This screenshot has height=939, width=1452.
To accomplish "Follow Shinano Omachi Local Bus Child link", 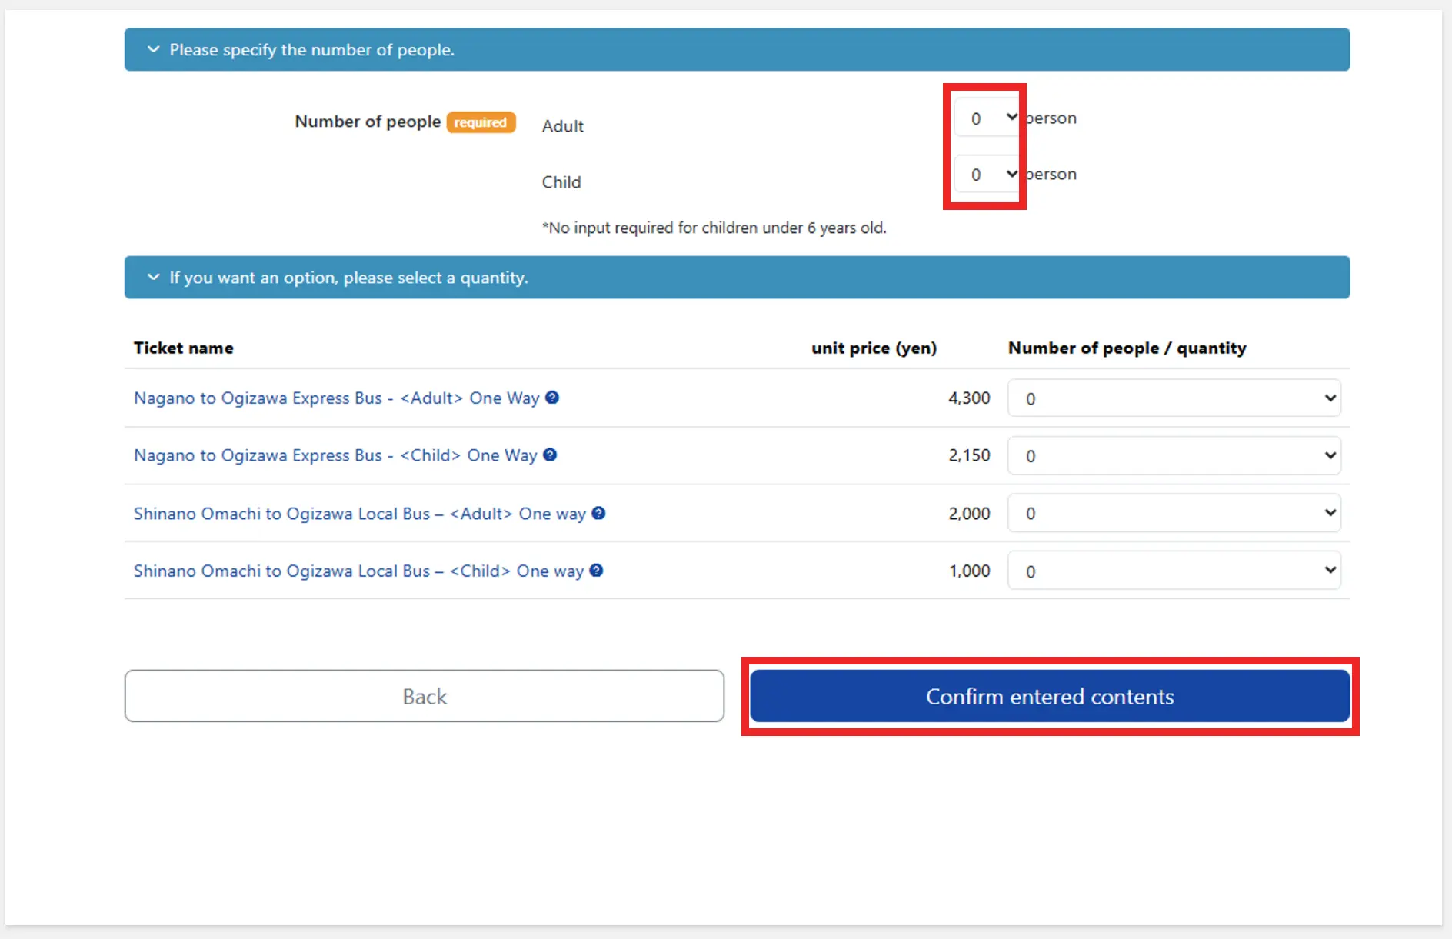I will click(358, 571).
